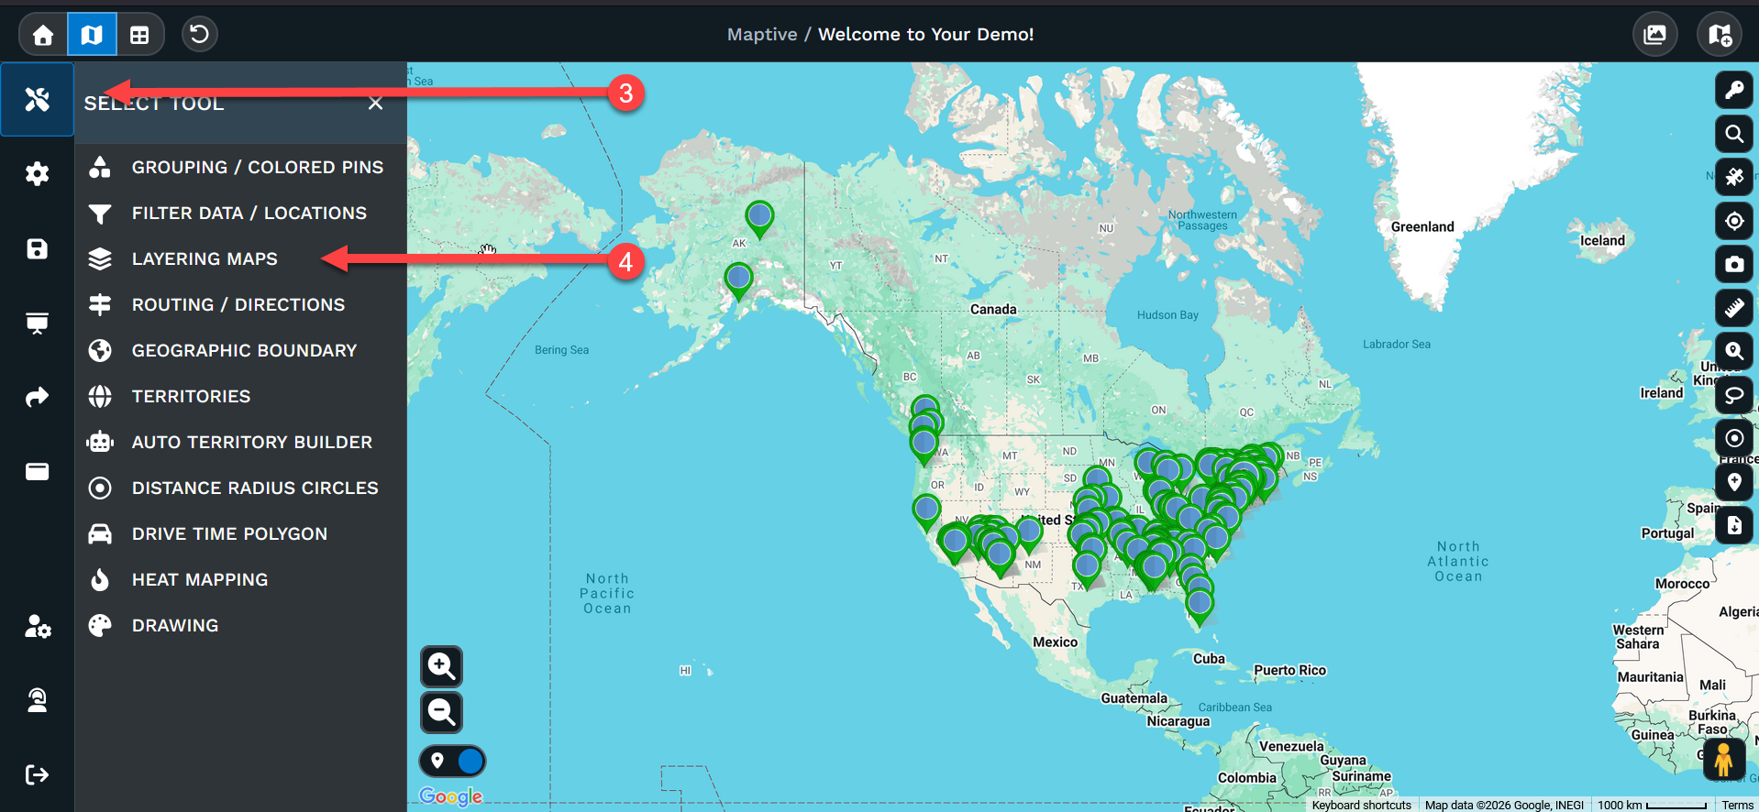Zoom in on the map
1759x812 pixels.
click(x=441, y=666)
